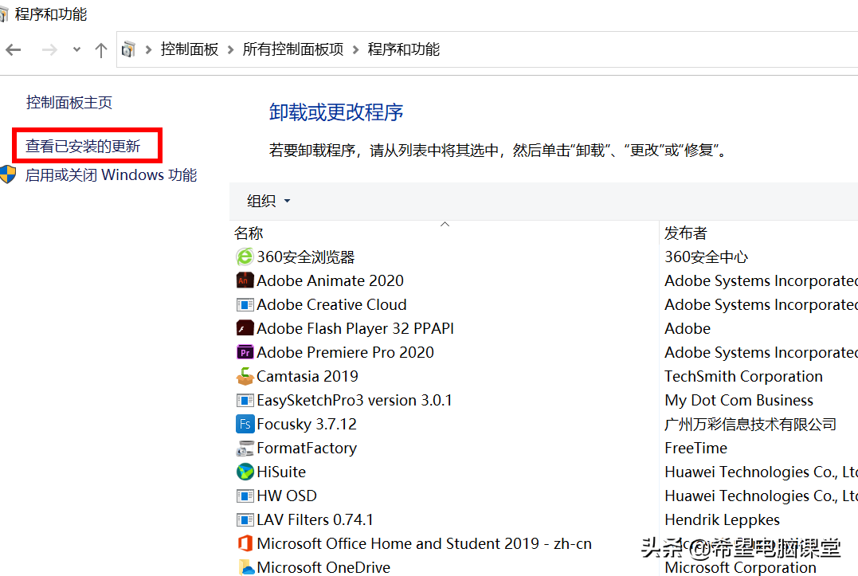
Task: Navigate to 控制面板 breadcrumb
Action: pyautogui.click(x=190, y=49)
